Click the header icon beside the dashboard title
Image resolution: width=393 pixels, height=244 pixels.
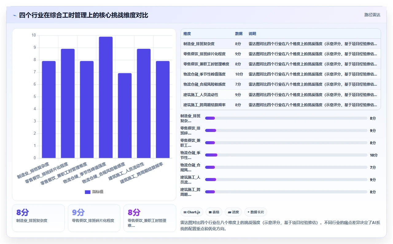tap(15, 15)
